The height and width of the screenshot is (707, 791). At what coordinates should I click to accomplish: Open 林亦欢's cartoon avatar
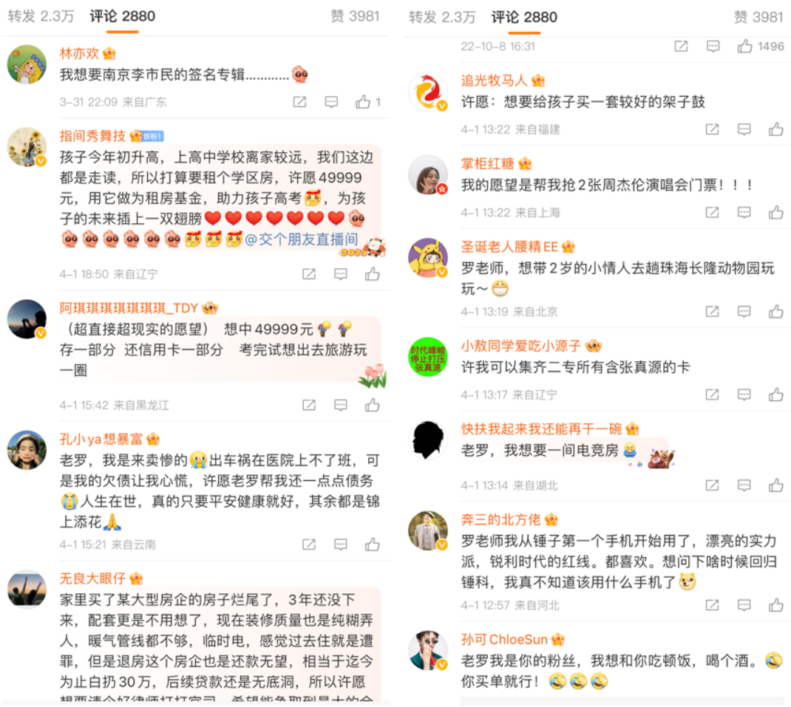pyautogui.click(x=27, y=64)
